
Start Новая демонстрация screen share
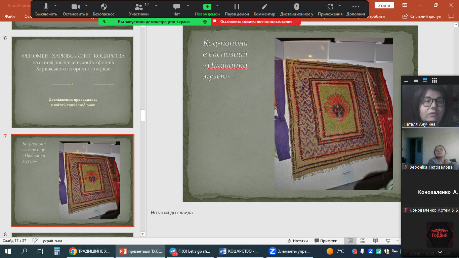pyautogui.click(x=207, y=9)
